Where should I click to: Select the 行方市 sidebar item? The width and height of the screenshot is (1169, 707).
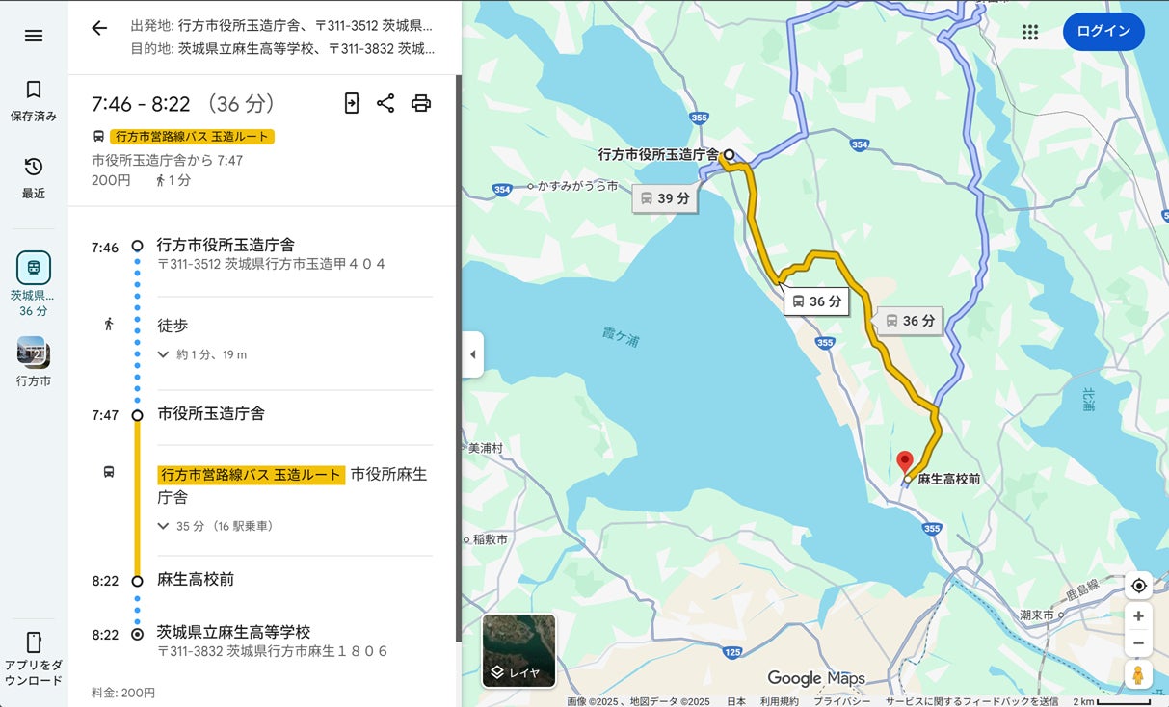point(34,362)
